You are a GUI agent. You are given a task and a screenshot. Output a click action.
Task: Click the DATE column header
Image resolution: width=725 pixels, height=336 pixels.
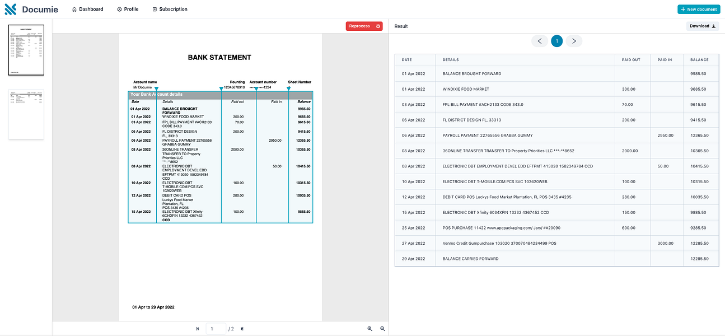(415, 60)
